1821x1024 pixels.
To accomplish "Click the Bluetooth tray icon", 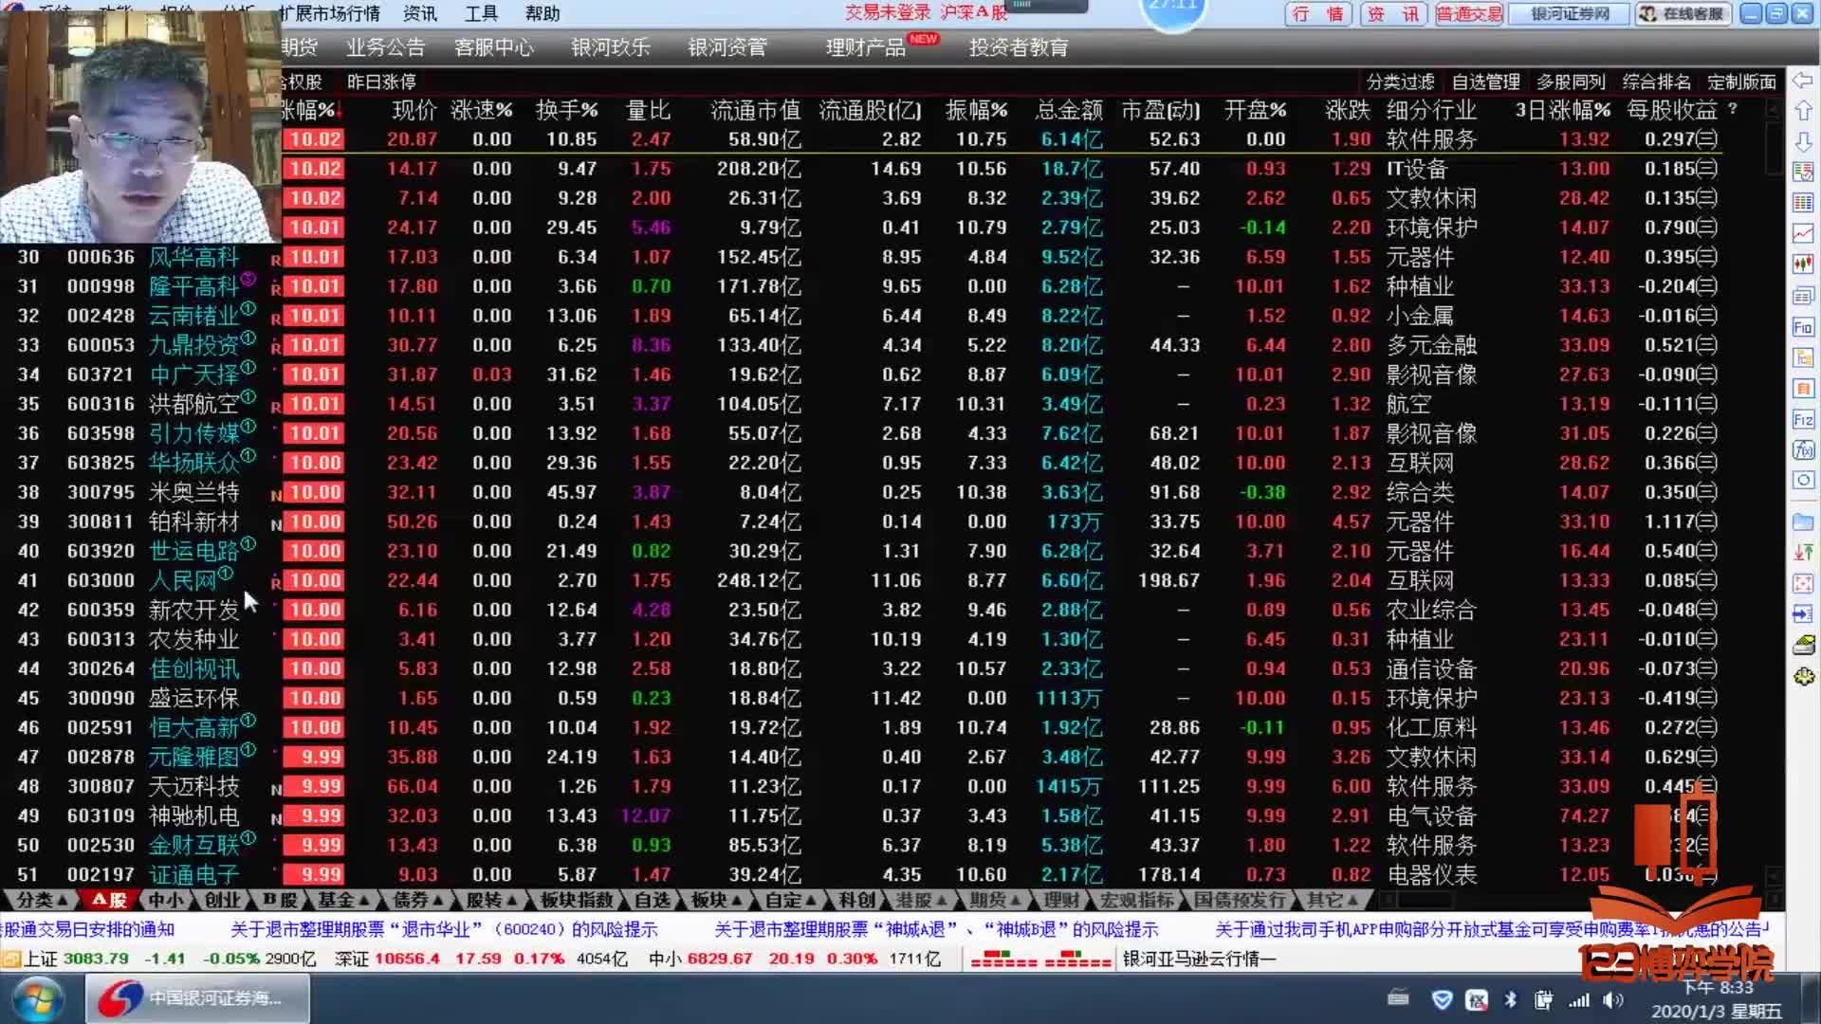I will click(1511, 999).
